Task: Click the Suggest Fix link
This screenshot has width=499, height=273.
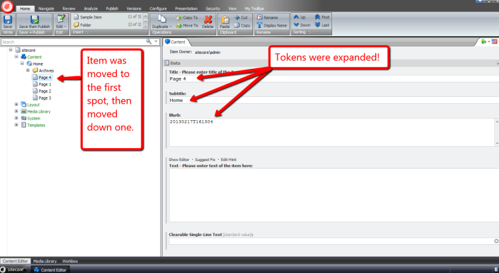Action: (x=205, y=160)
